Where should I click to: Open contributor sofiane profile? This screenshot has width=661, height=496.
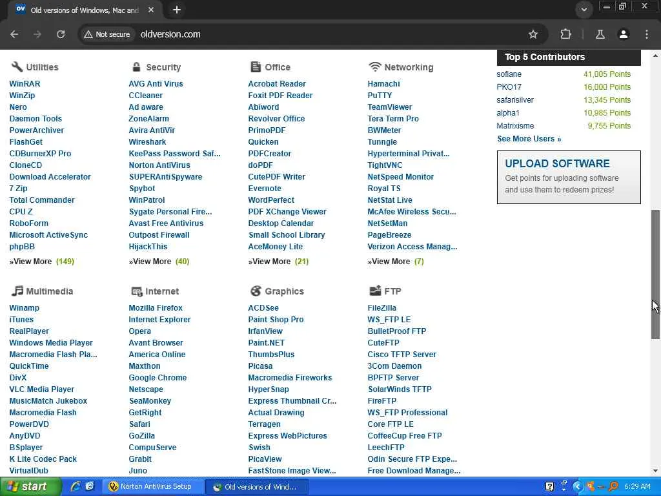pos(509,74)
